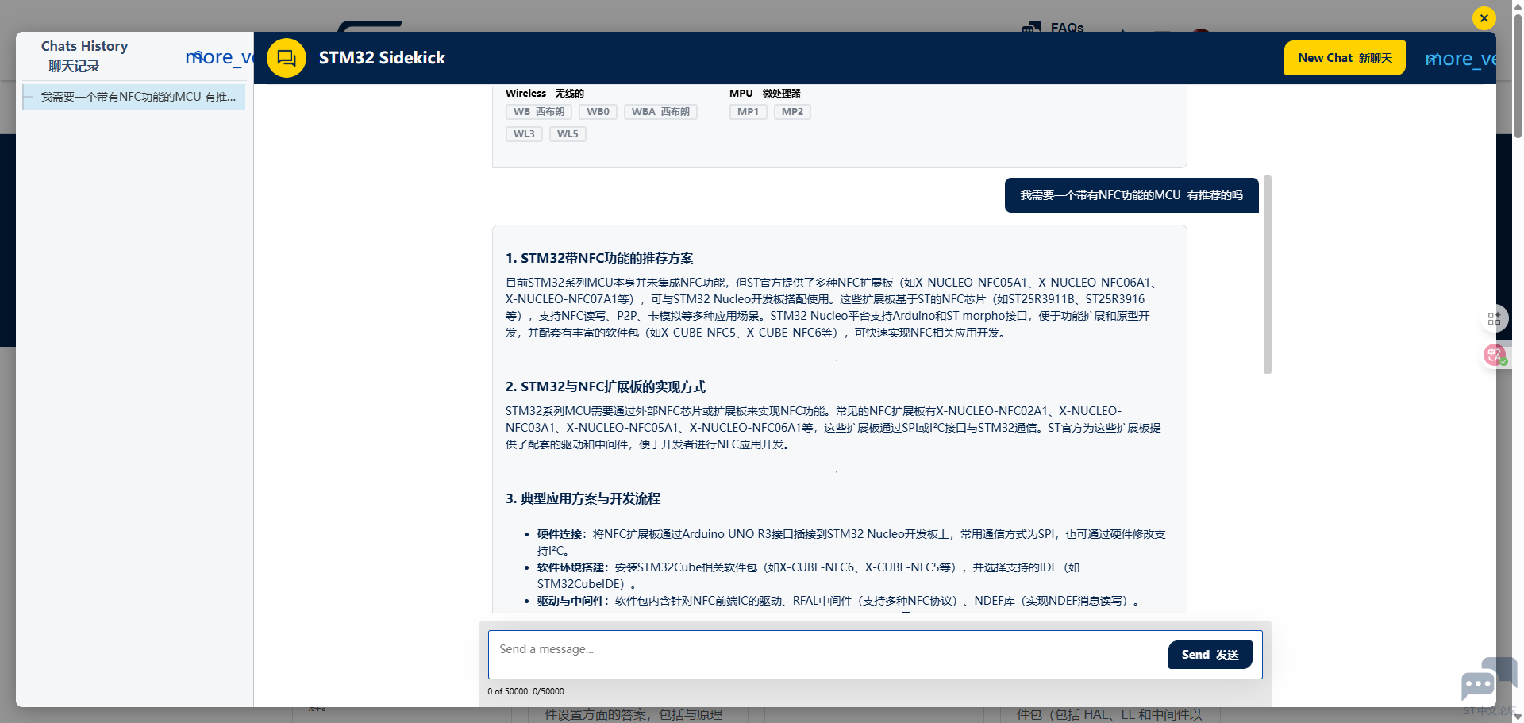The image size is (1524, 723).
Task: Click the chat conversation scrollbar
Action: (x=1267, y=275)
